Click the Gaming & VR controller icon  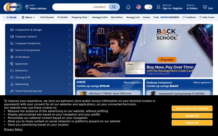[12, 77]
